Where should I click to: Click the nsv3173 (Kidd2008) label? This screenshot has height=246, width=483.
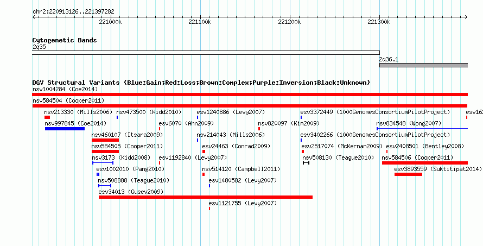point(121,157)
